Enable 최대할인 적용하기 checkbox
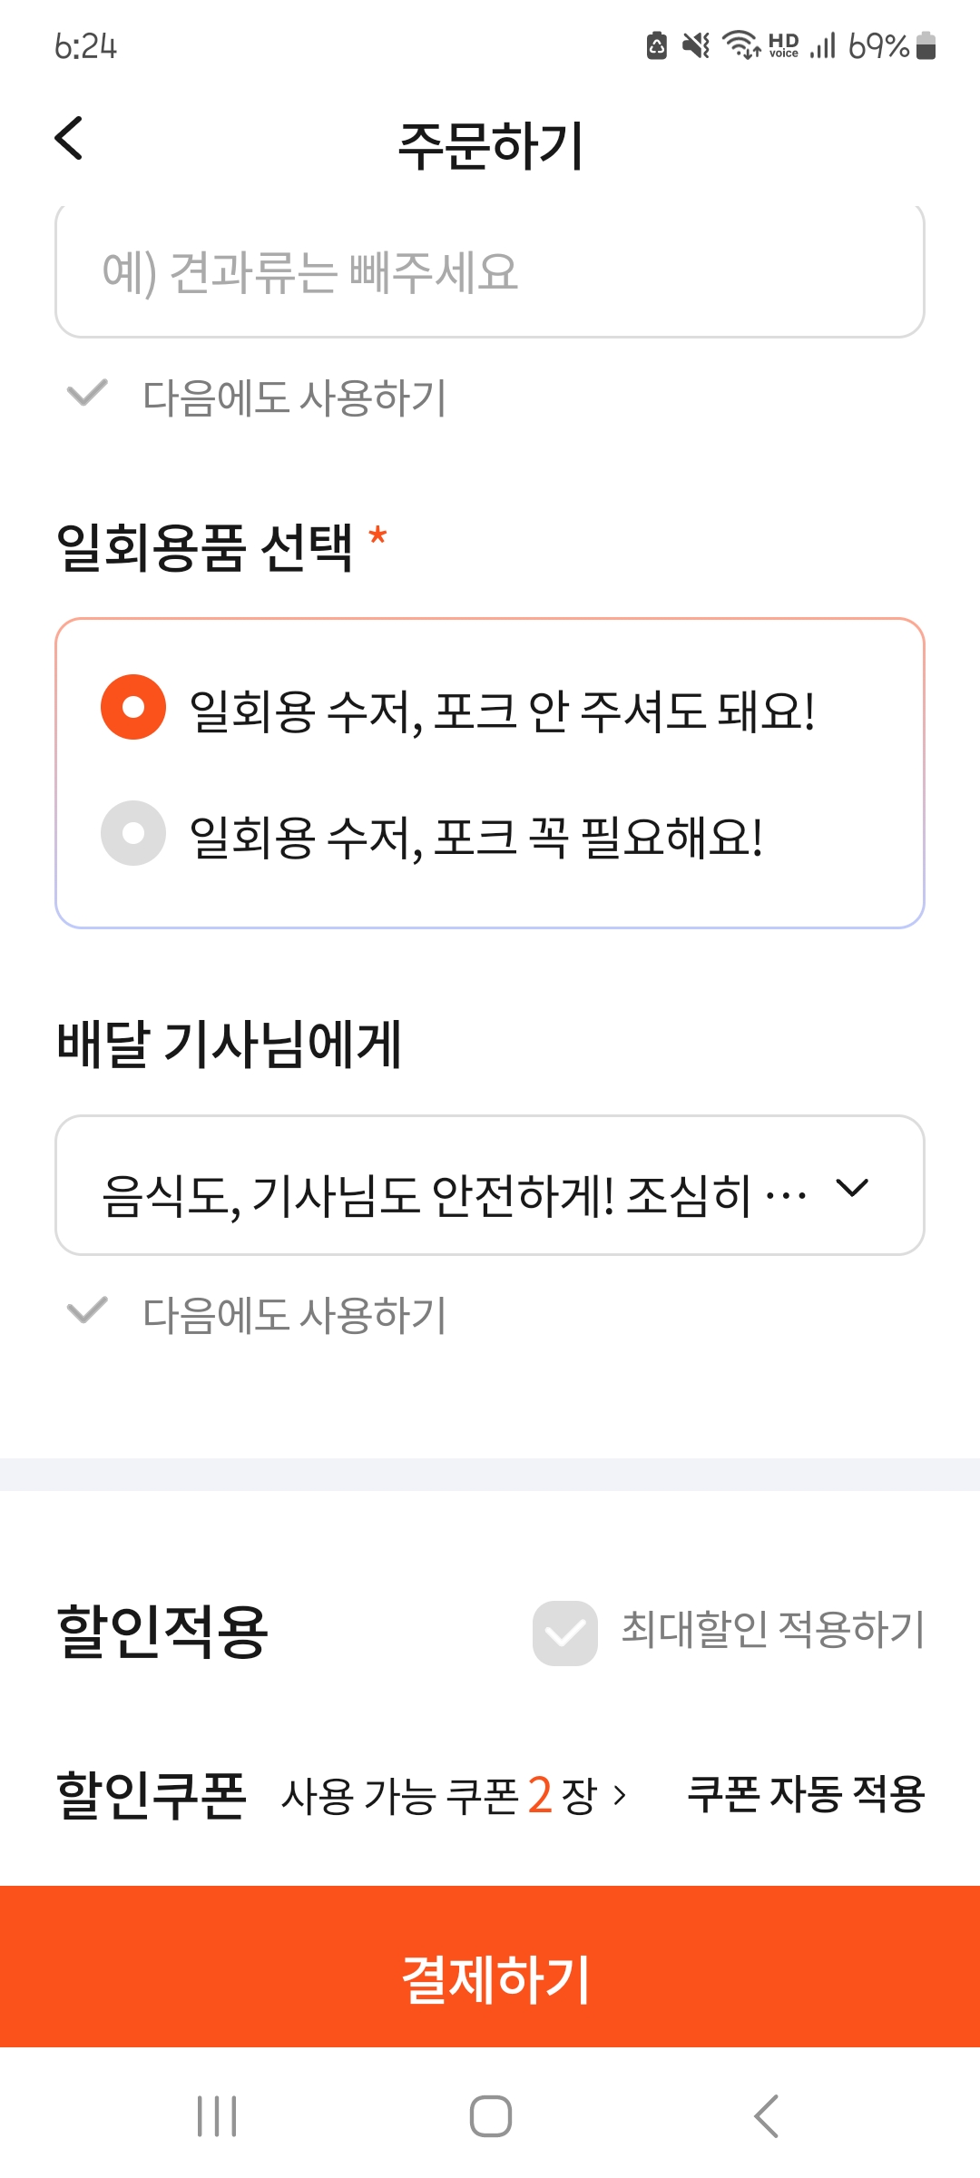This screenshot has width=980, height=2178. 564,1633
